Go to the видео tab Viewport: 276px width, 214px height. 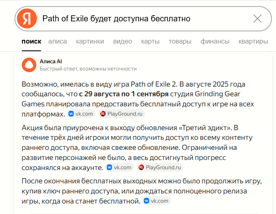tap(122, 42)
